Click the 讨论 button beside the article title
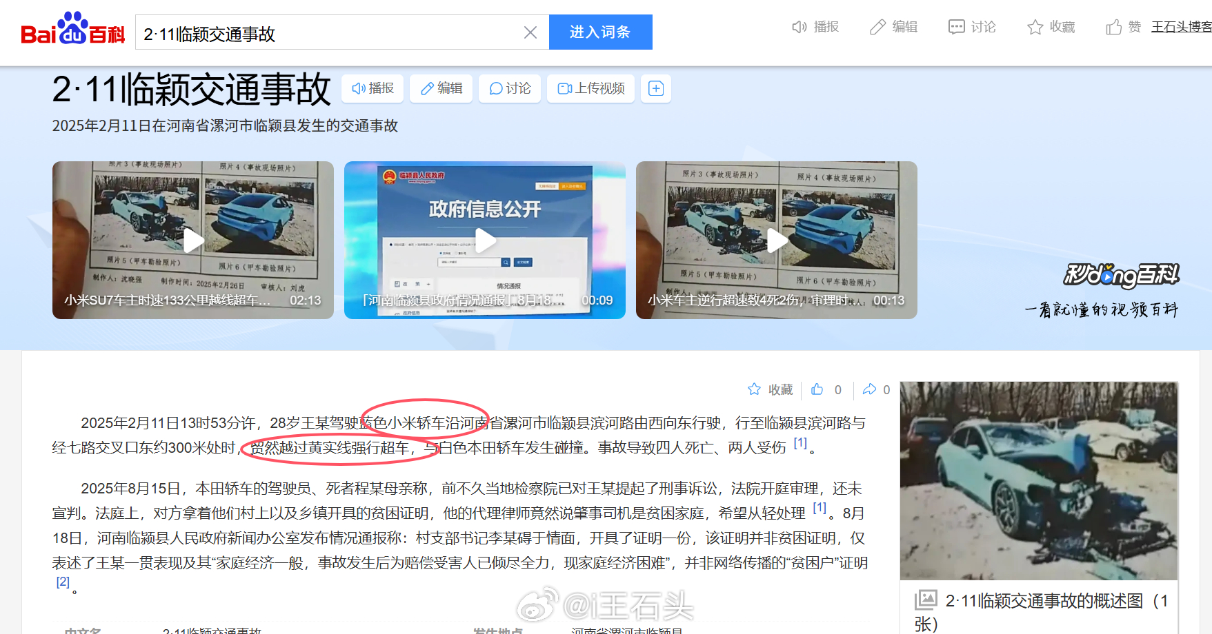 [x=510, y=88]
